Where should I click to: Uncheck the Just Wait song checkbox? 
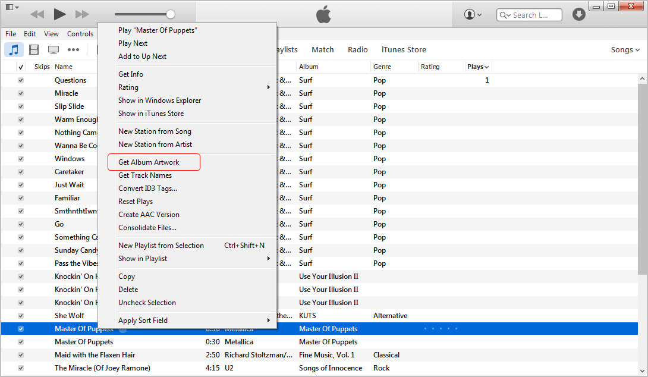coord(21,185)
